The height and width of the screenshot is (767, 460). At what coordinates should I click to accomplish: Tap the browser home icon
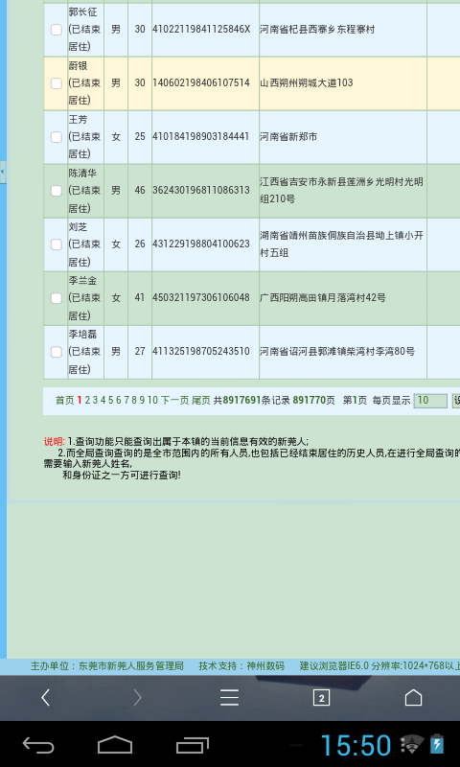pos(414,698)
